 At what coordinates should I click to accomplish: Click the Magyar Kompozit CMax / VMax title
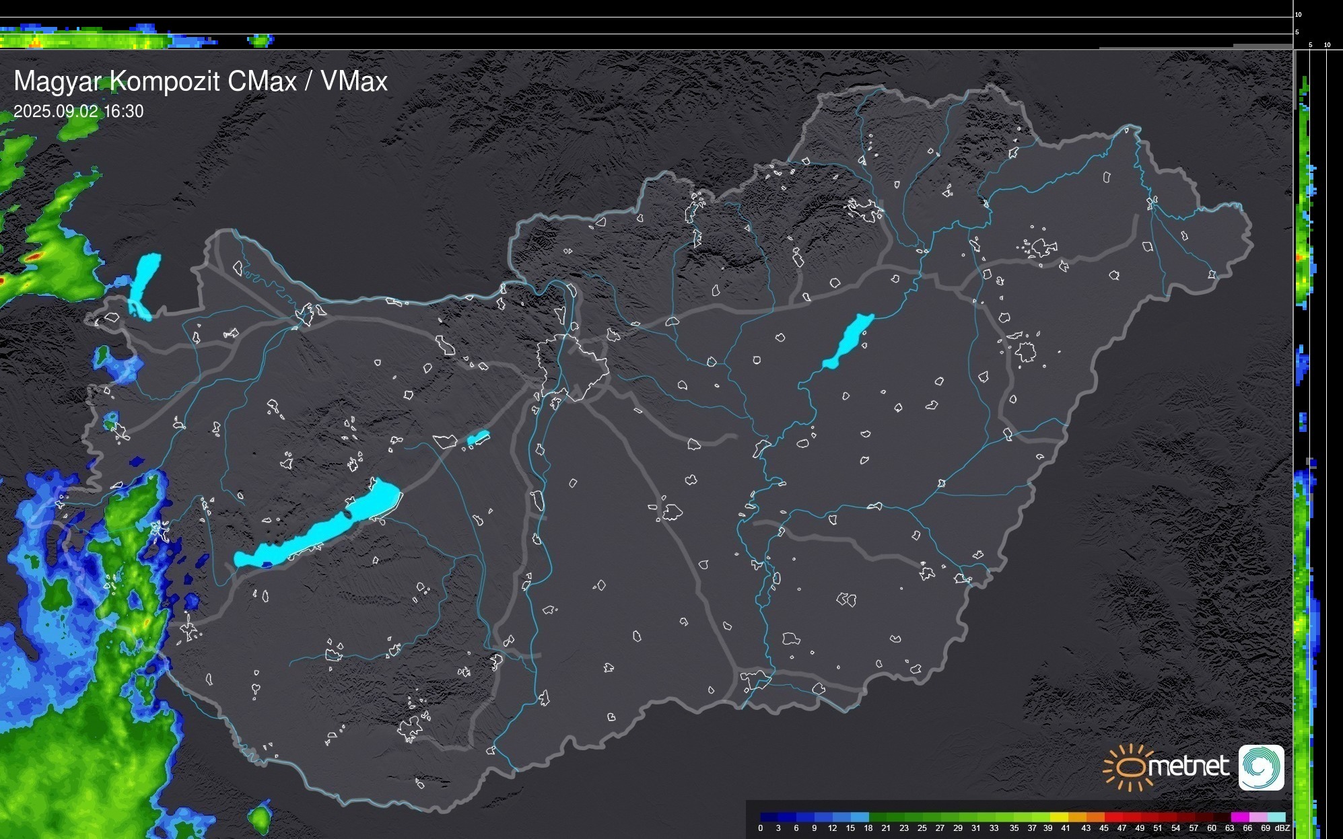pos(201,81)
